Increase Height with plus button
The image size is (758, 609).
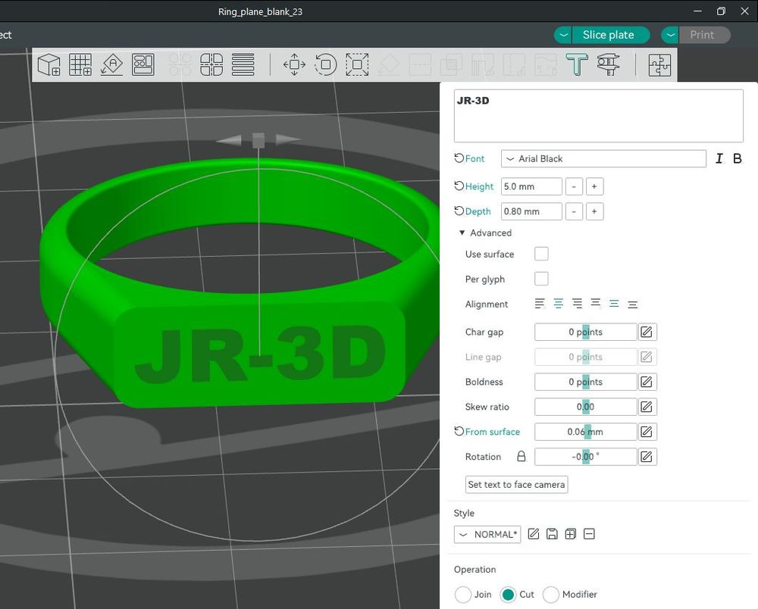(594, 186)
